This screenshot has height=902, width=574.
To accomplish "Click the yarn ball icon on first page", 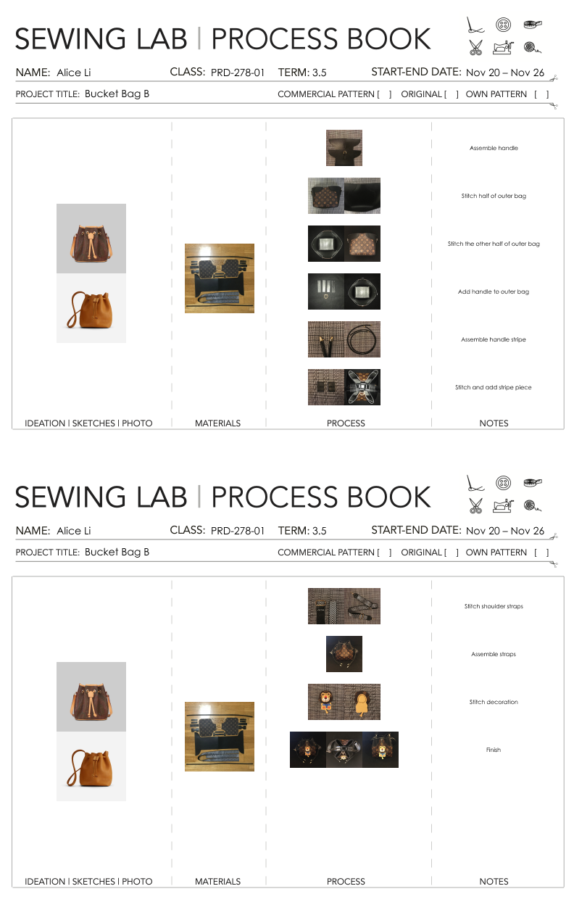I will 533,49.
